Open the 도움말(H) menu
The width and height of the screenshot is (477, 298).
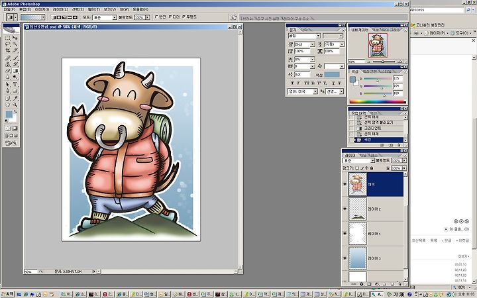tap(140, 10)
